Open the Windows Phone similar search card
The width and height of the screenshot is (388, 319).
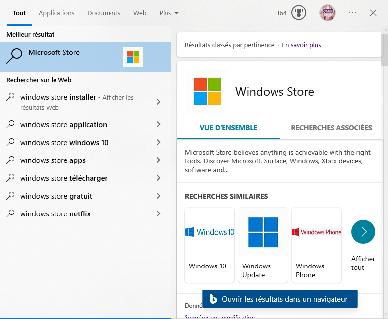pyautogui.click(x=317, y=245)
